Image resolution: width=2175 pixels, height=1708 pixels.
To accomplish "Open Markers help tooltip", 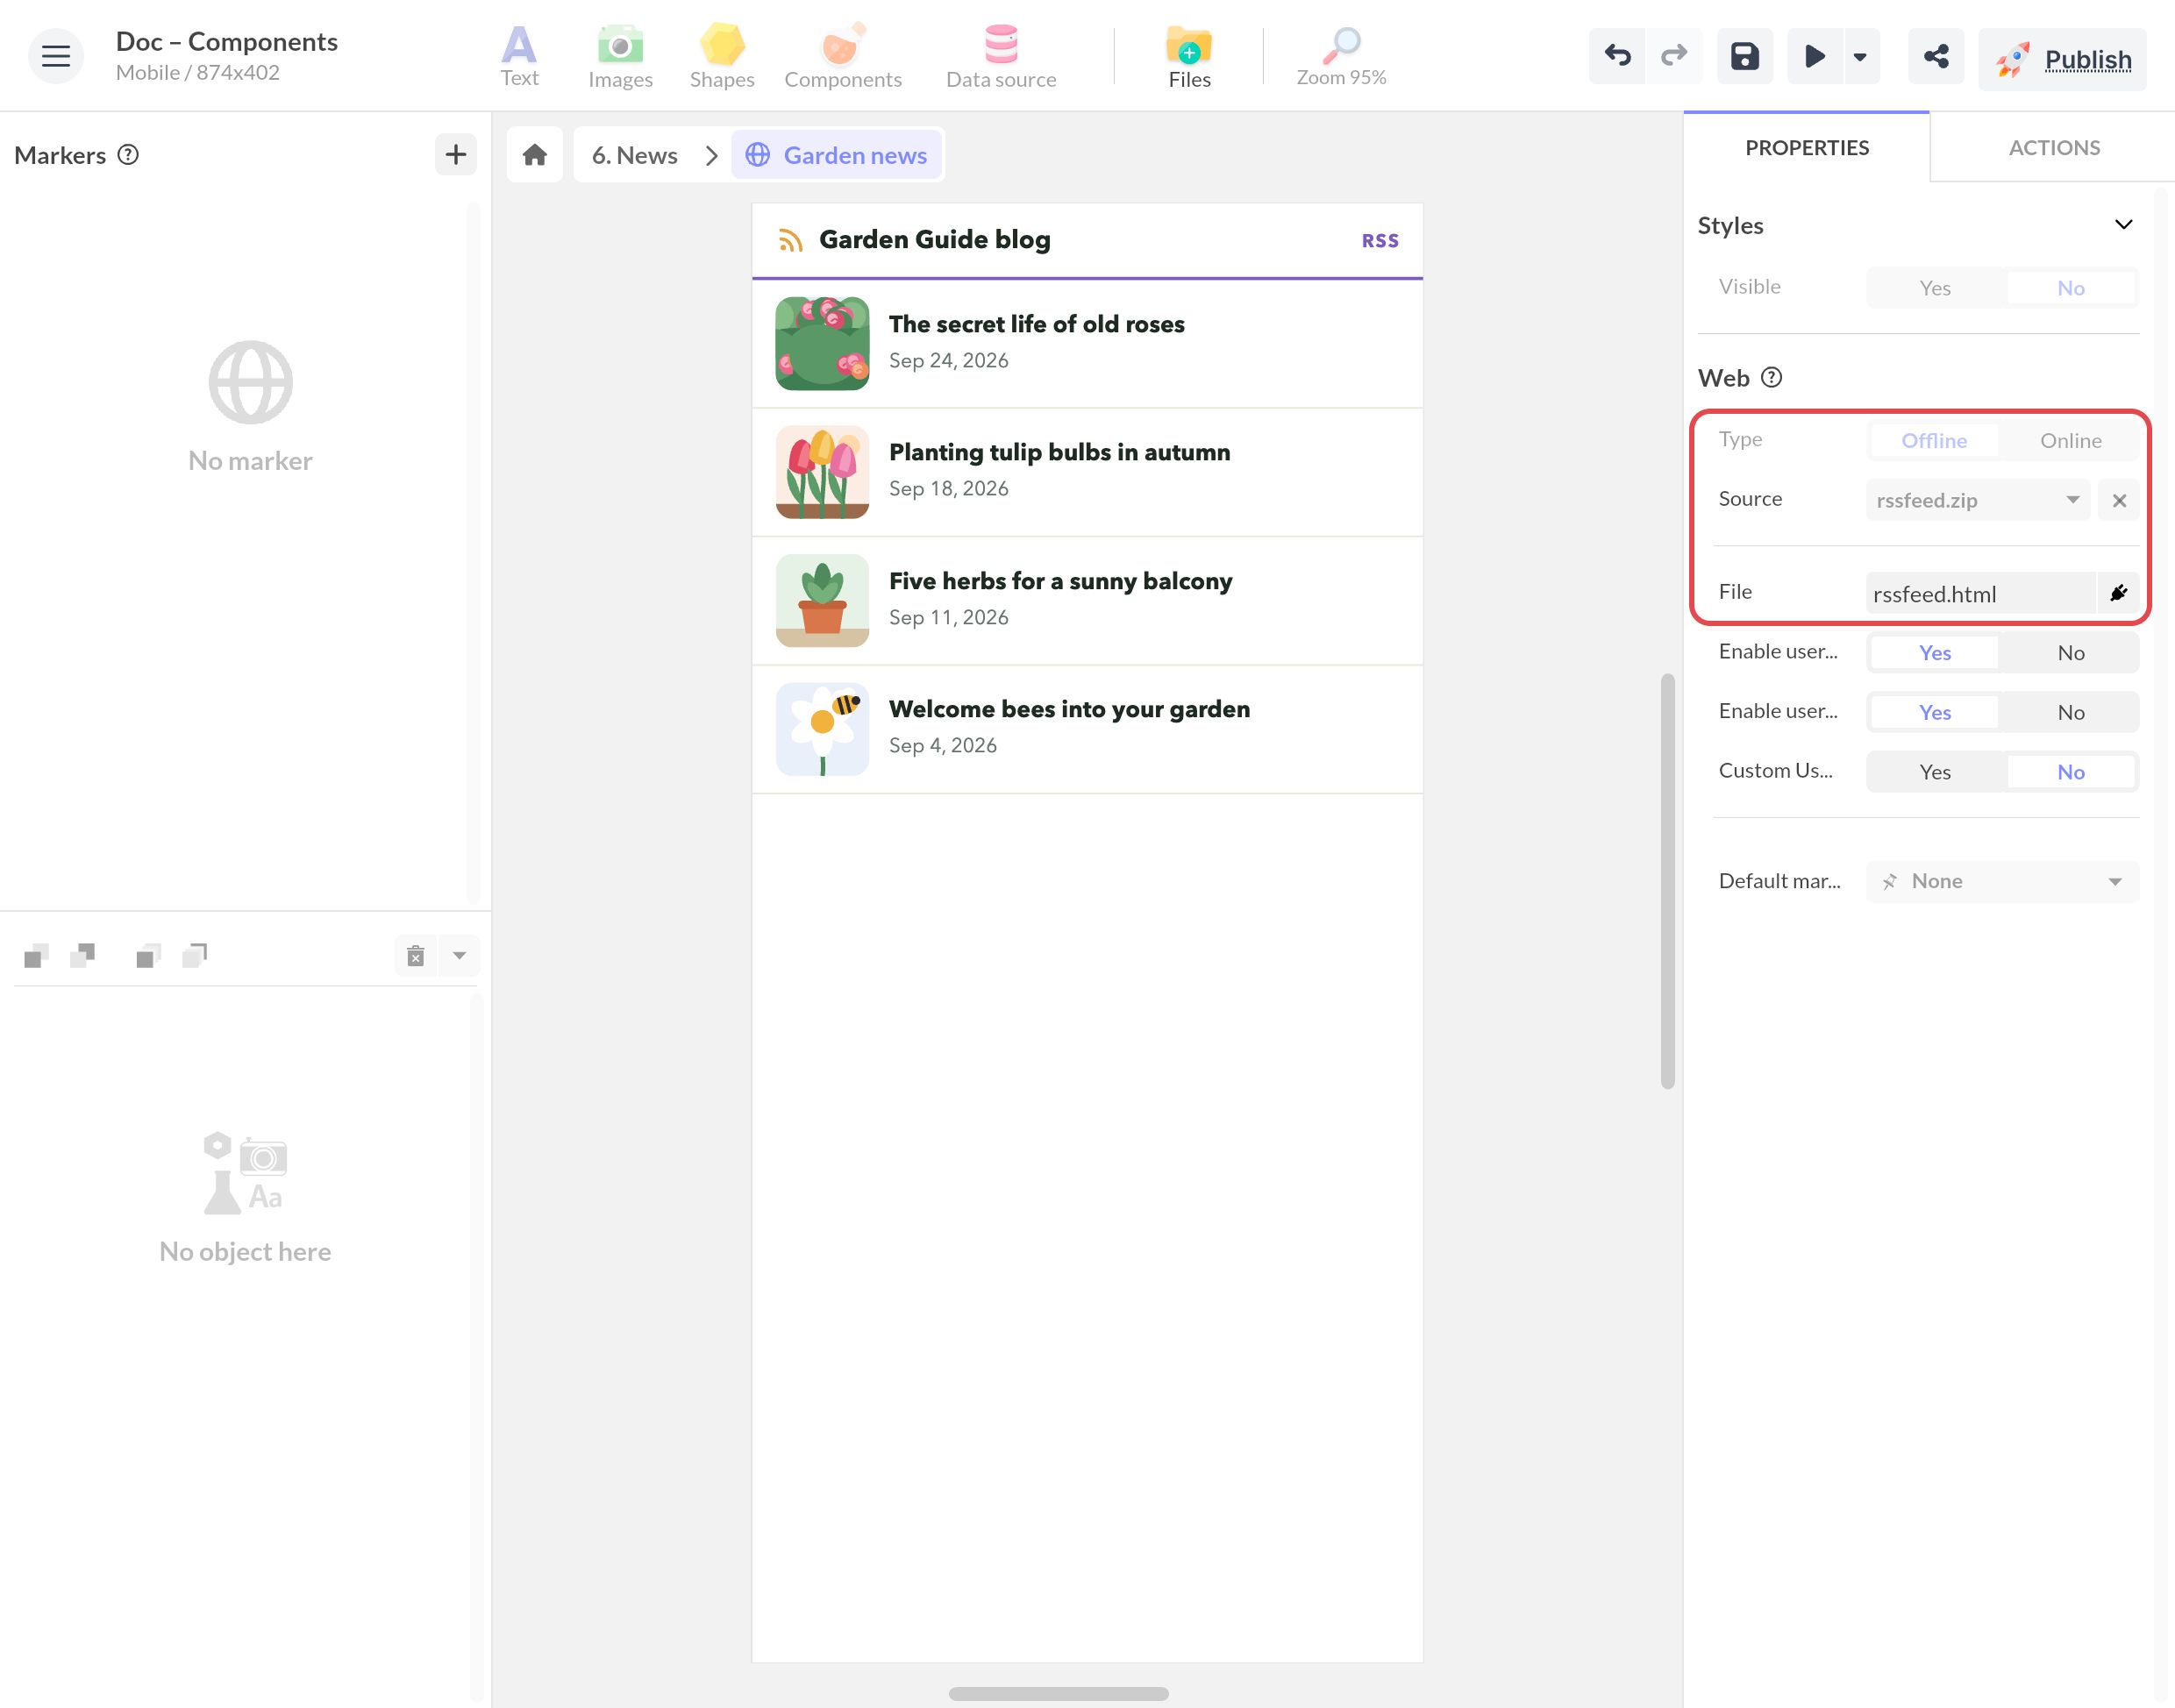I will pyautogui.click(x=128, y=154).
